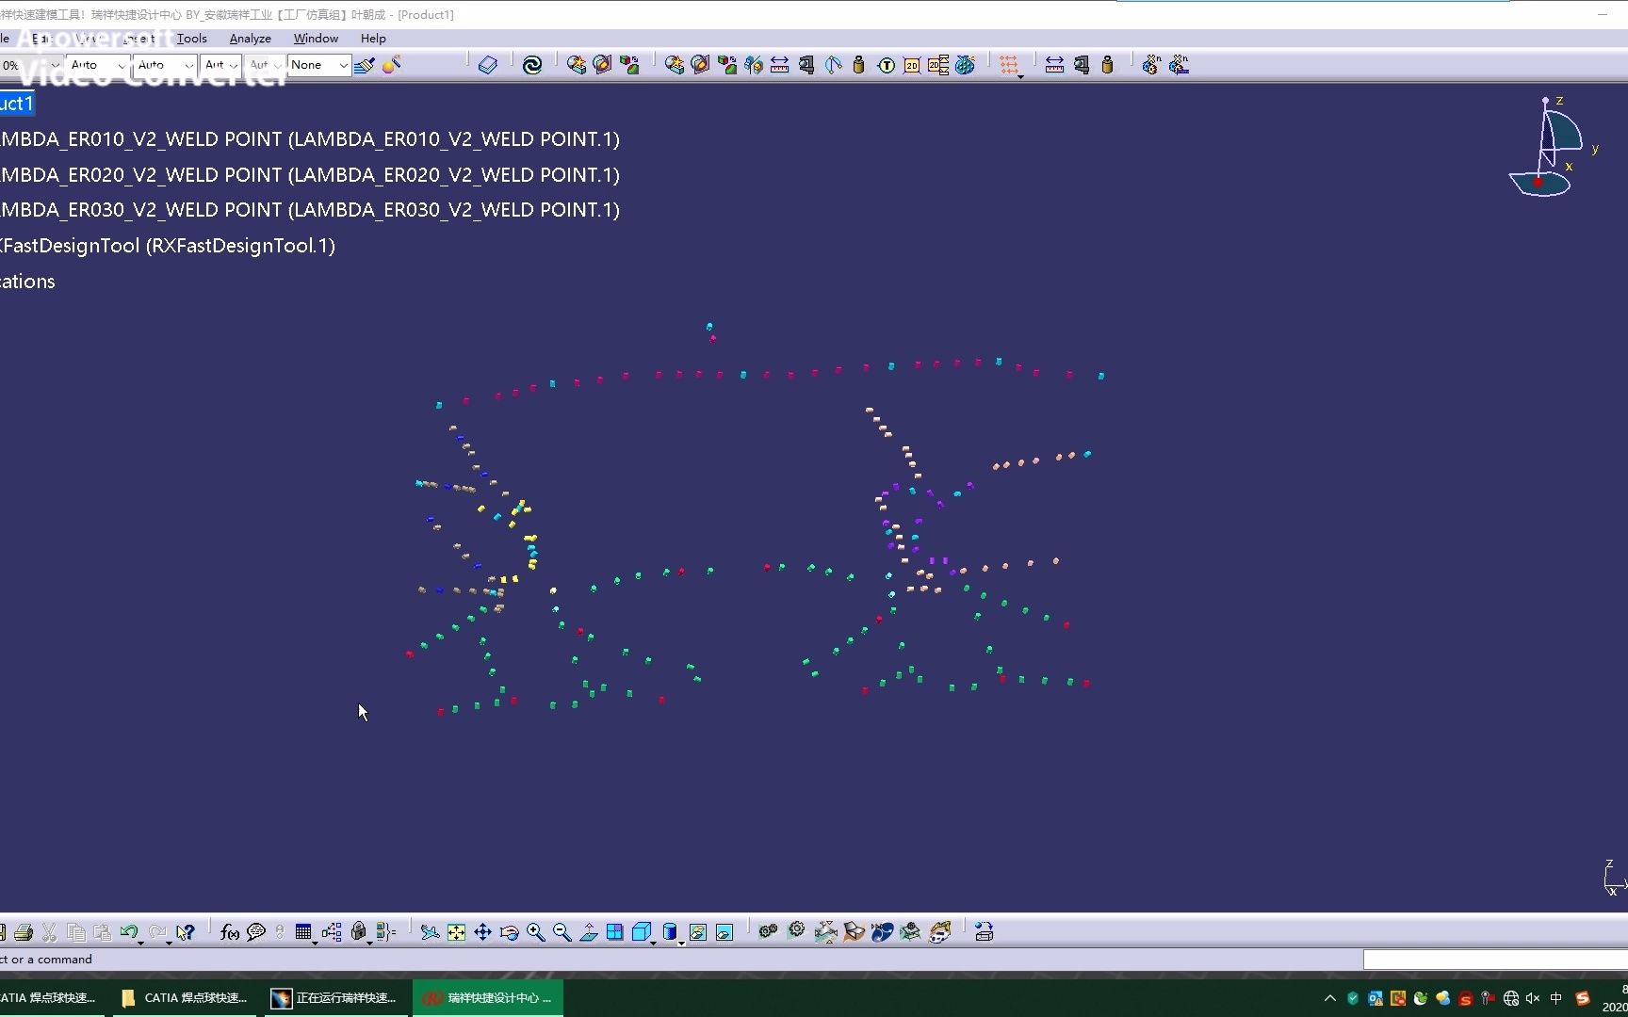The image size is (1628, 1017).
Task: Expand the first Auto dropdown list
Action: coord(122,65)
